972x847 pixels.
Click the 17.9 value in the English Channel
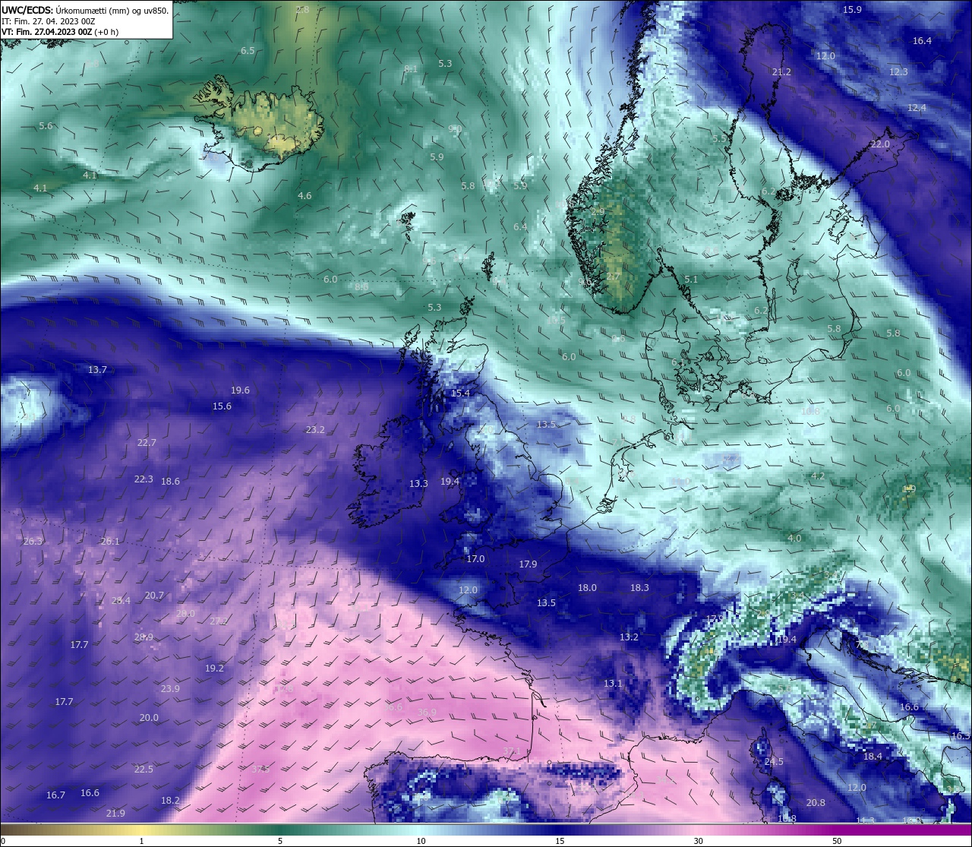tap(528, 564)
